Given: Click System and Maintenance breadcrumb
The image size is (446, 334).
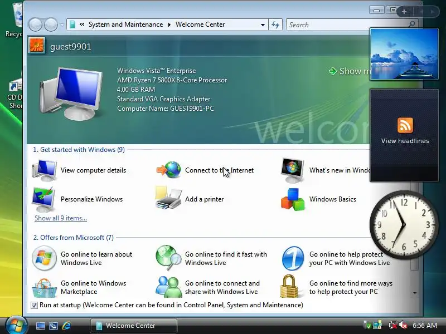Looking at the screenshot, I should [125, 24].
